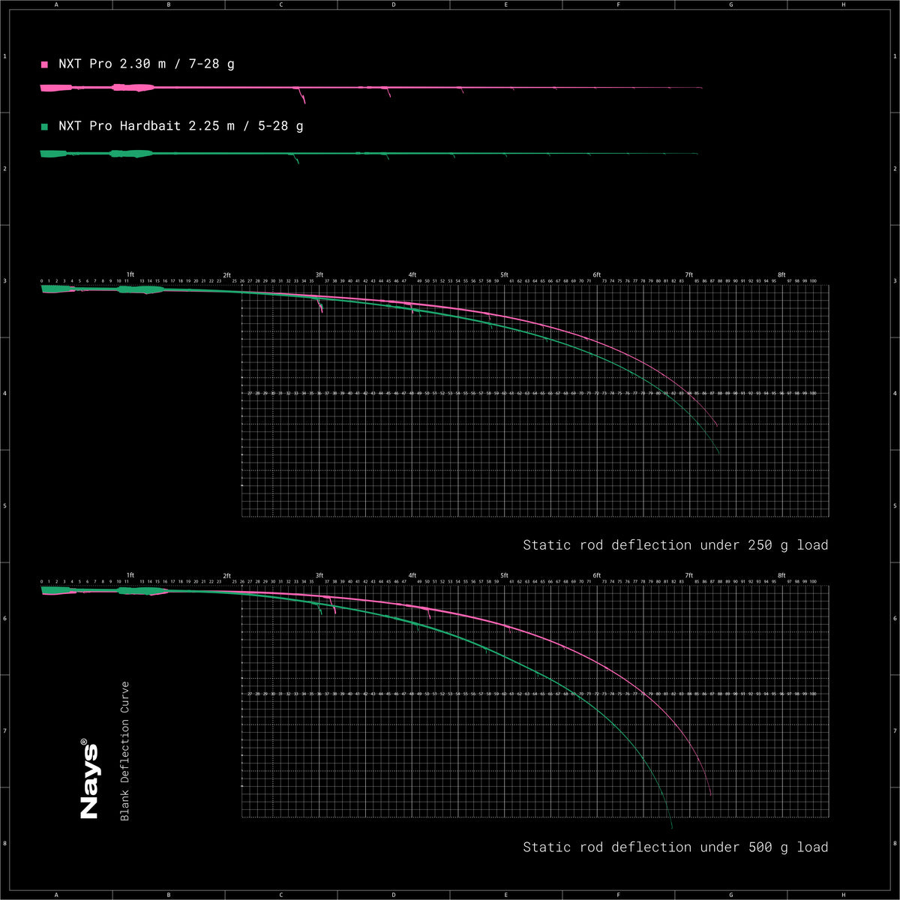Select the text "NXT Pro 2.30 m / 7-28 g"
Viewport: 900px width, 900px height.
[x=146, y=64]
